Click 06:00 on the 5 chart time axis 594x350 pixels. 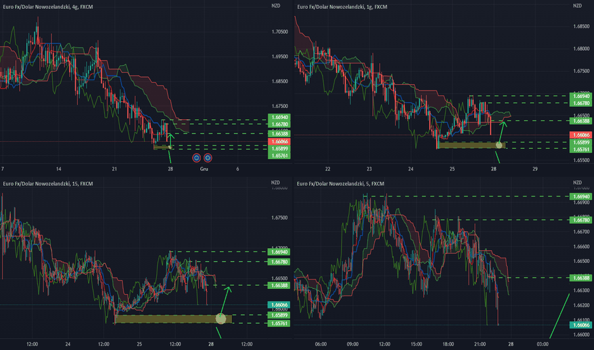pos(321,344)
